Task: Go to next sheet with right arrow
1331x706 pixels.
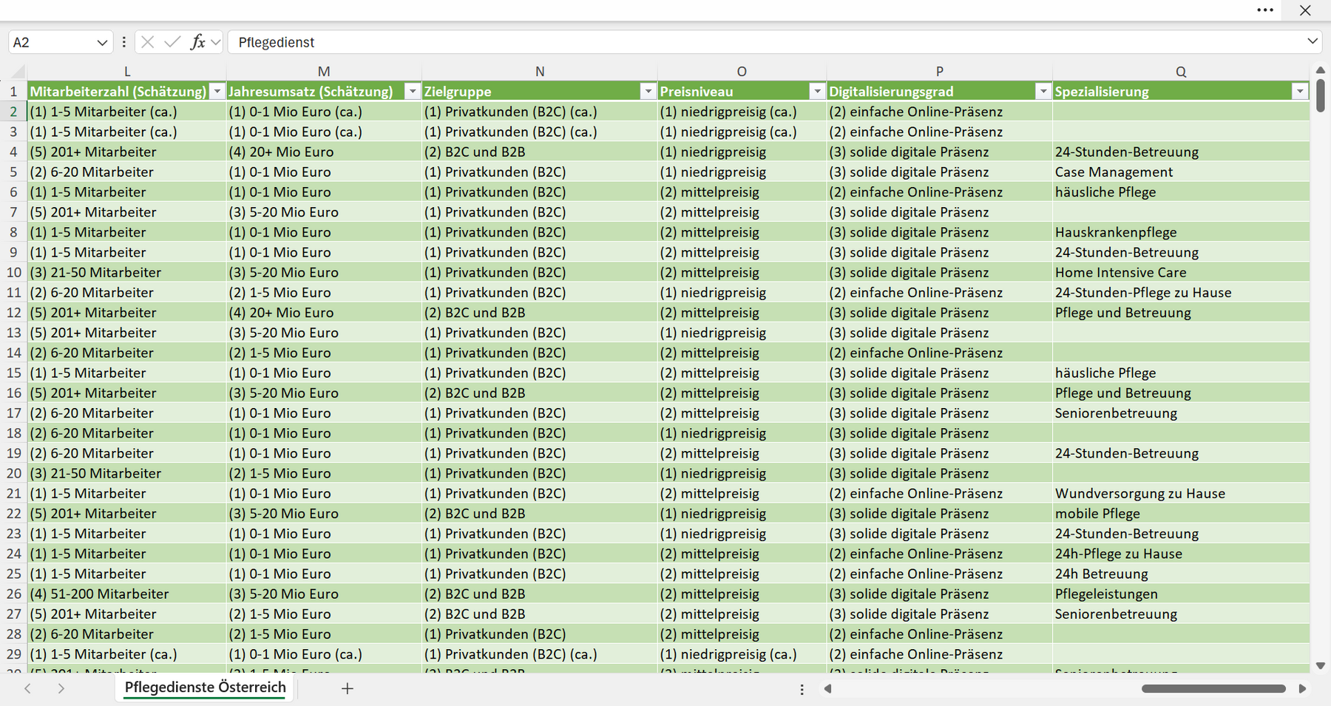Action: [61, 688]
